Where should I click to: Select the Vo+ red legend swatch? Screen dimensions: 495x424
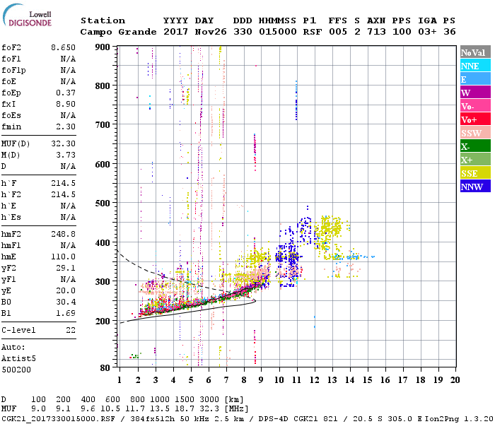tap(475, 119)
